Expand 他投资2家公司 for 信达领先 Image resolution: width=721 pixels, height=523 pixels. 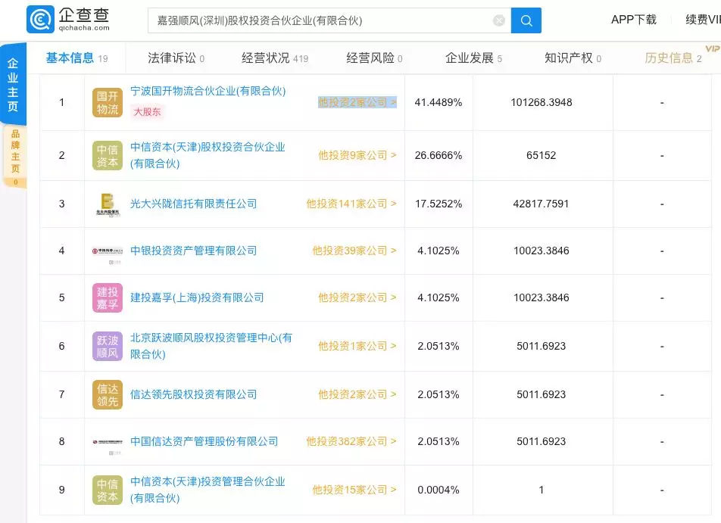coord(357,394)
